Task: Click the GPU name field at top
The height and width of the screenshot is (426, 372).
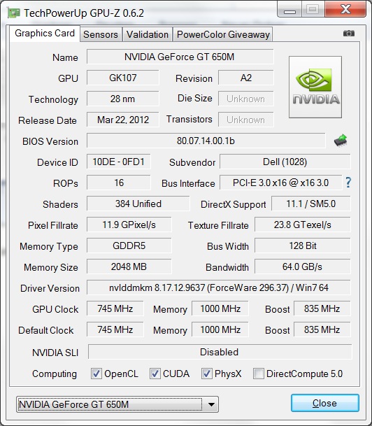Action: click(x=180, y=57)
